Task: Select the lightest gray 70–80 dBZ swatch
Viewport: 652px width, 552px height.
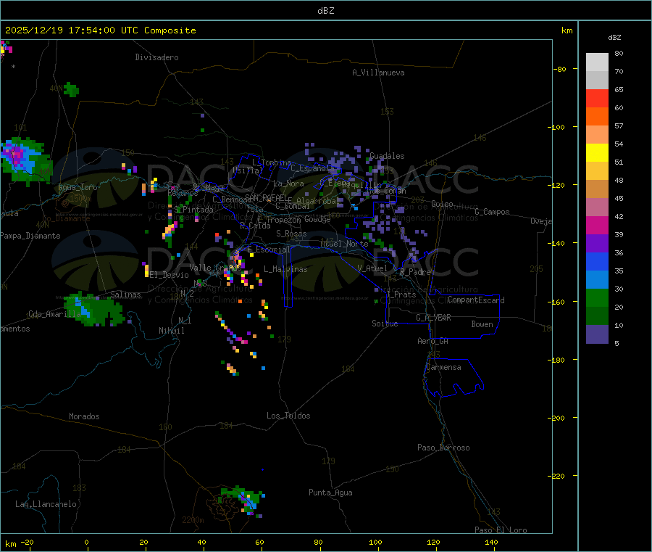Action: pos(597,62)
